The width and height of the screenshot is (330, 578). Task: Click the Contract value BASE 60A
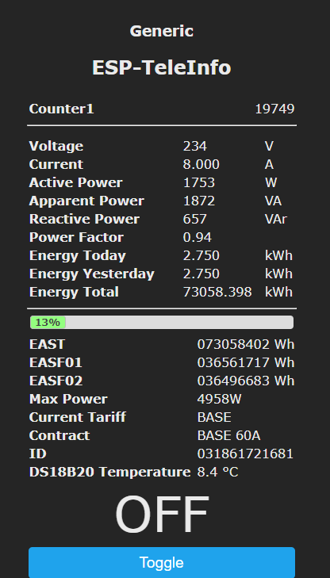point(229,436)
